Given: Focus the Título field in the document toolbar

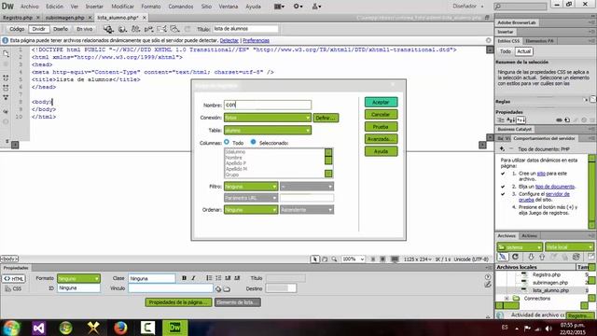Looking at the screenshot, I should coord(245,29).
